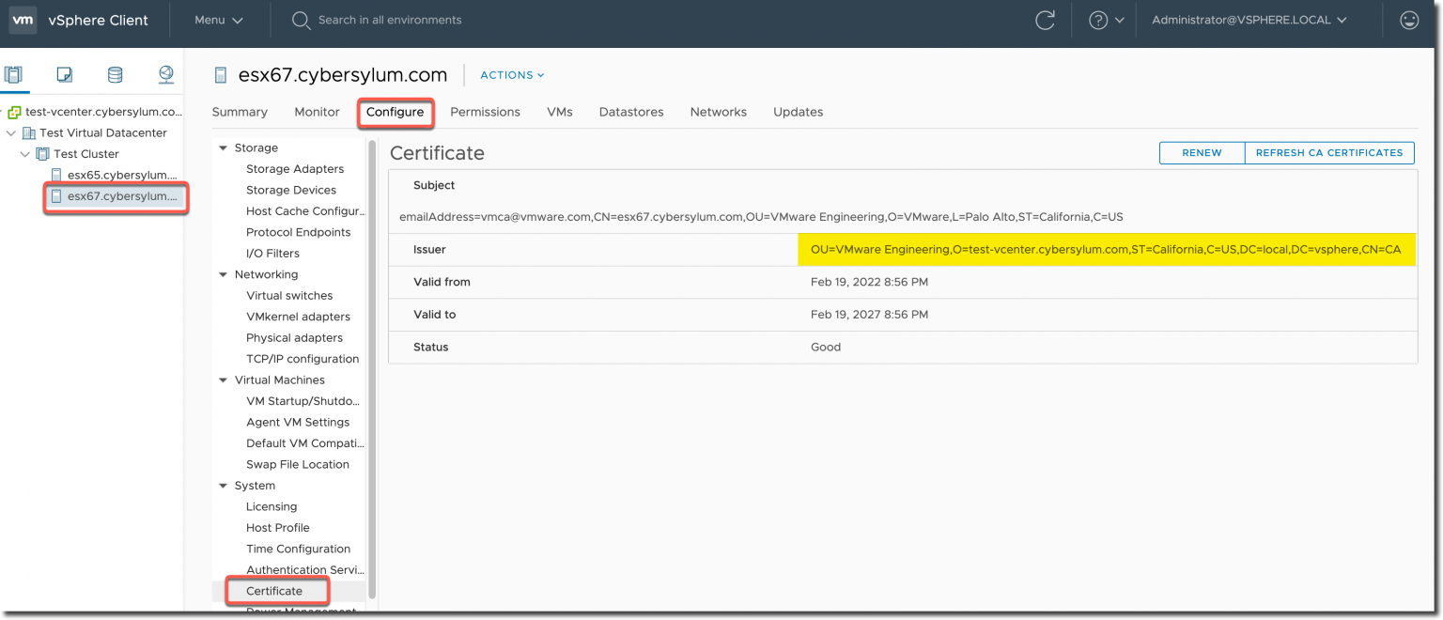
Task: Open the Updates tab
Action: coord(799,112)
